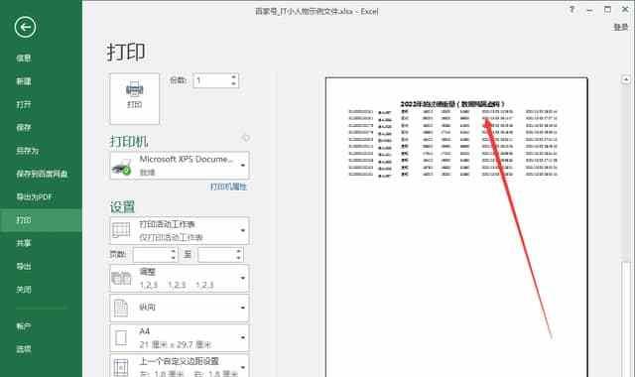Click the 登录 sign-in link

[621, 27]
